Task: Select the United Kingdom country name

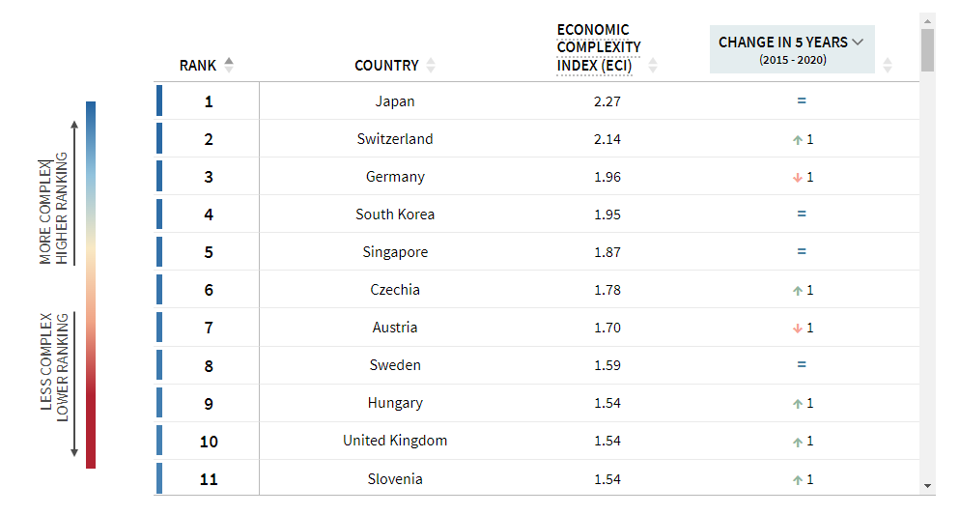Action: click(395, 441)
